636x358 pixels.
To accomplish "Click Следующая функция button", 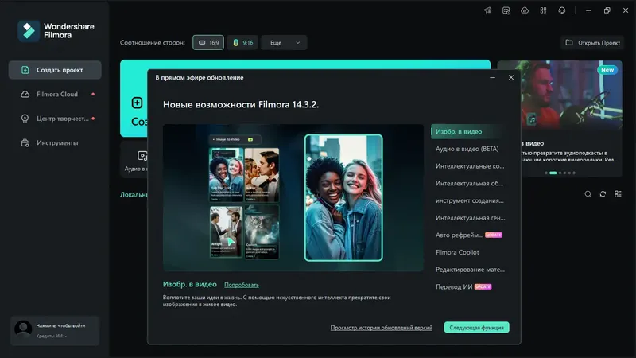I will click(x=476, y=328).
